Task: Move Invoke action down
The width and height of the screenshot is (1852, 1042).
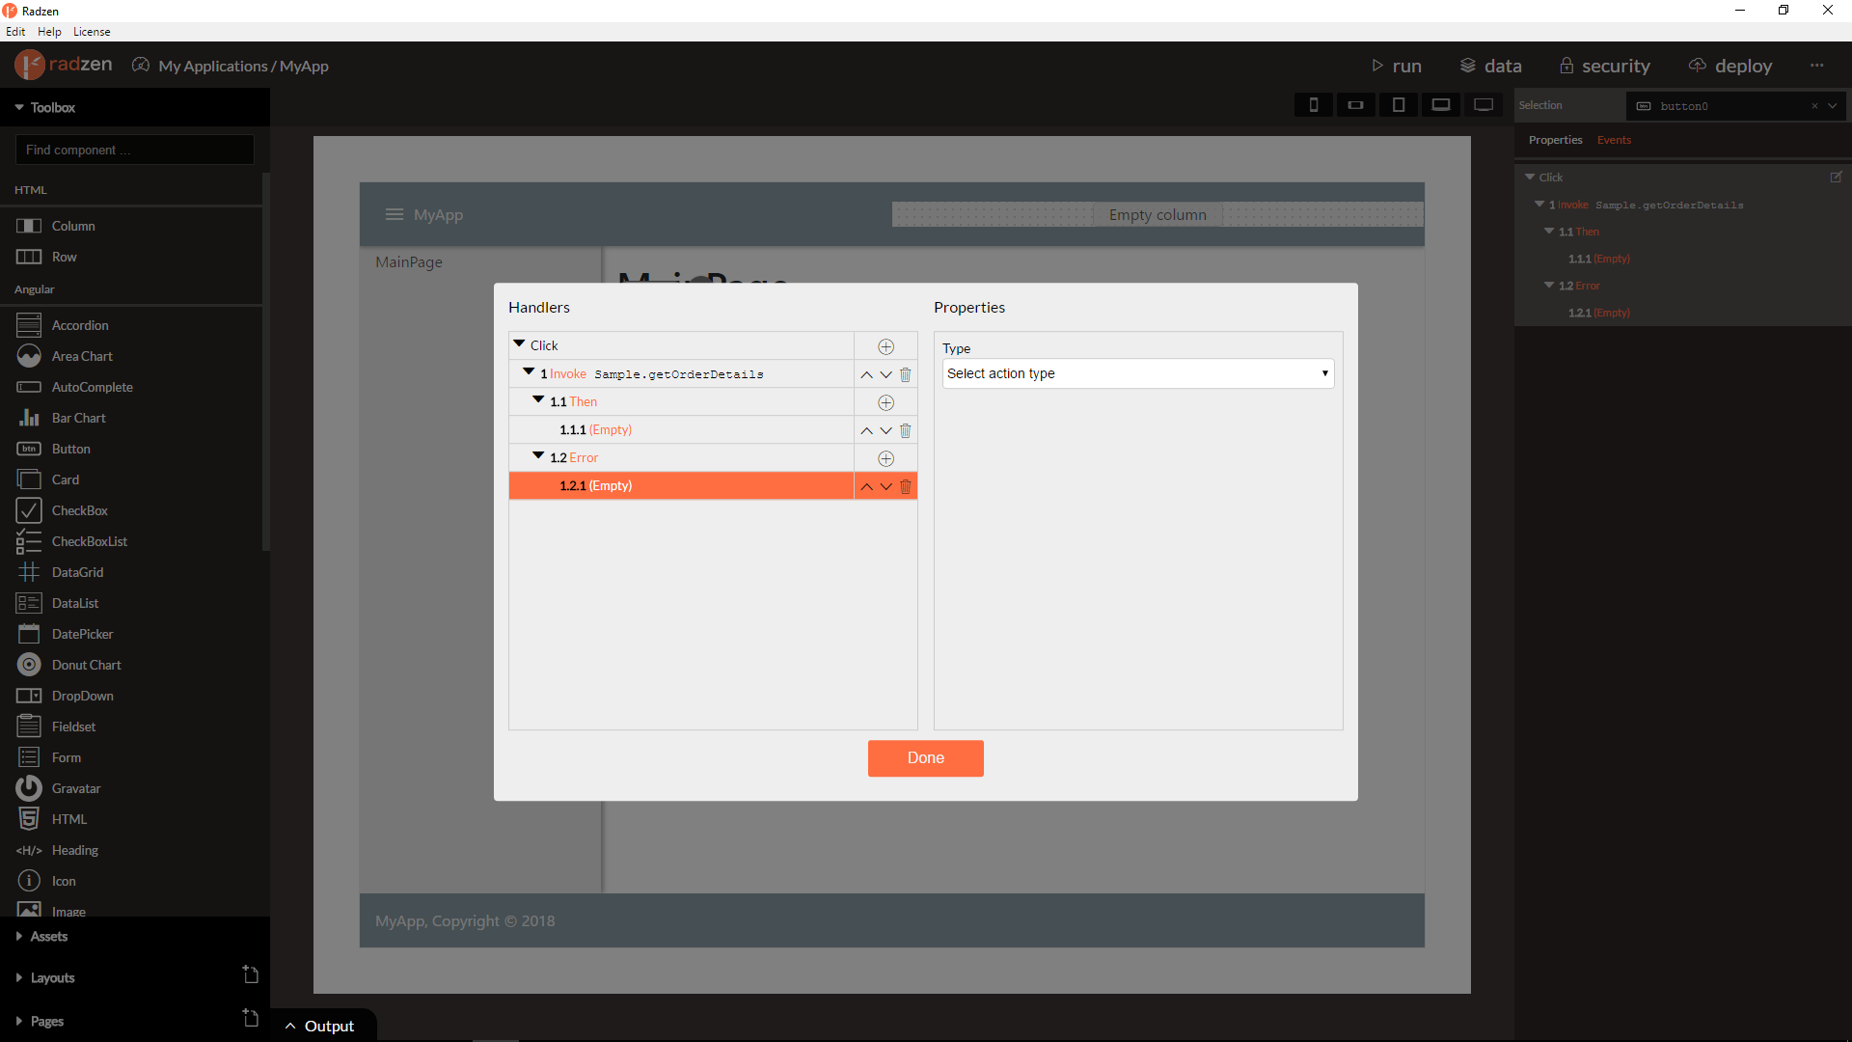Action: [x=885, y=374]
